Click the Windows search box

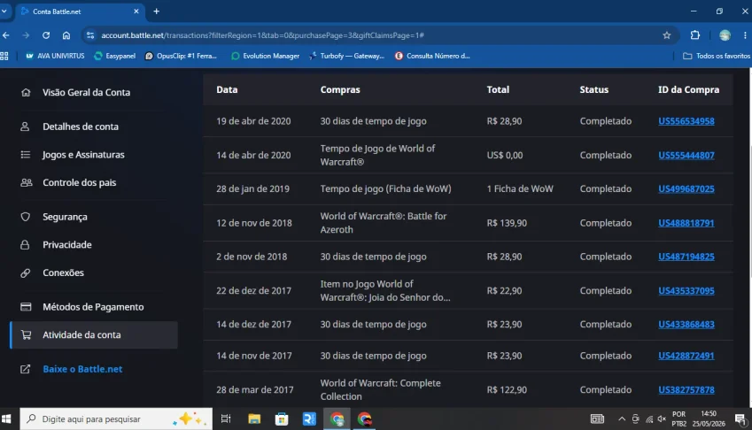click(116, 419)
